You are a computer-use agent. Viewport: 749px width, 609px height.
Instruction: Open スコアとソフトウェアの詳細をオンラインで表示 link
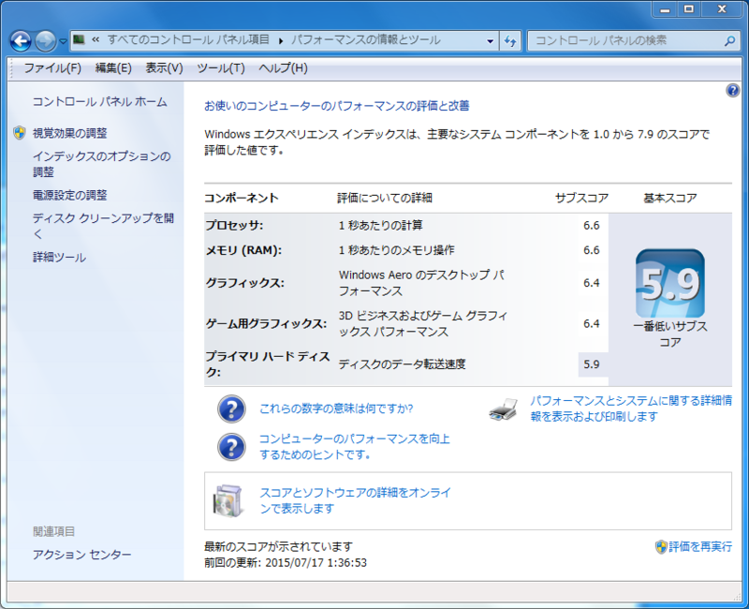click(x=355, y=500)
